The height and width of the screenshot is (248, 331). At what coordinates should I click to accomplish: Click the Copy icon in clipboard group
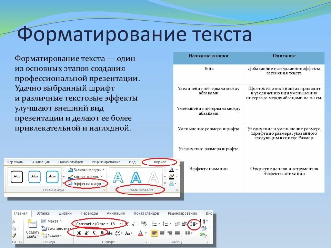[14, 228]
